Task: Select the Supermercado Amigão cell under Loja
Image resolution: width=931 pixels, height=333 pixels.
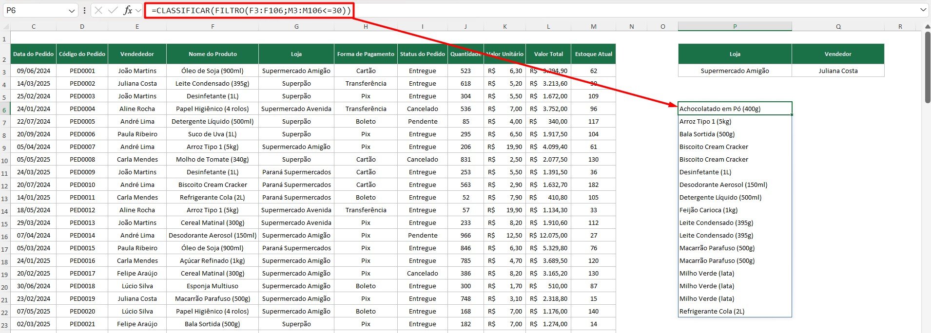Action: (x=735, y=71)
